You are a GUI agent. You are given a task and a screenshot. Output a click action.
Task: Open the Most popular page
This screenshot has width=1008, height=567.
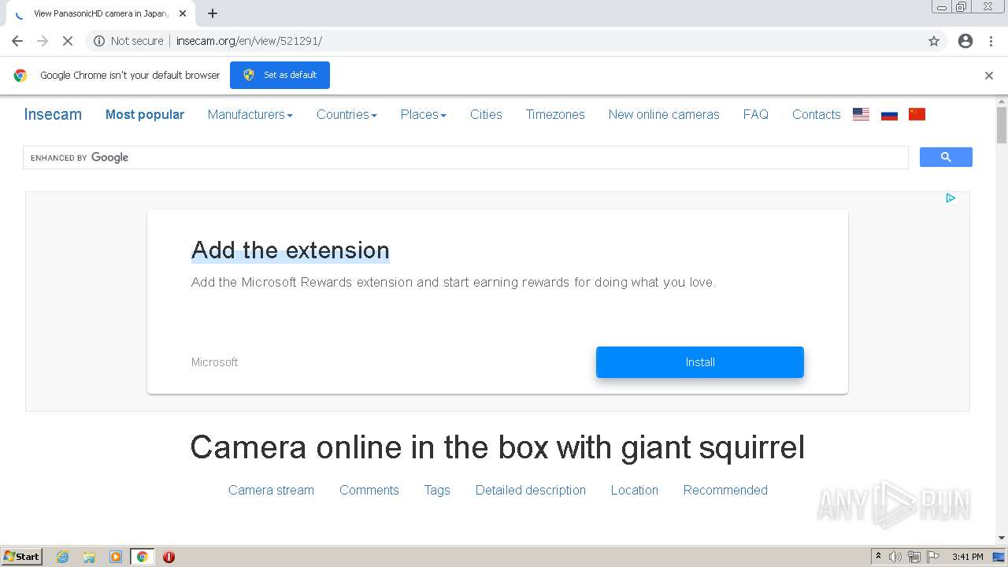coord(145,114)
